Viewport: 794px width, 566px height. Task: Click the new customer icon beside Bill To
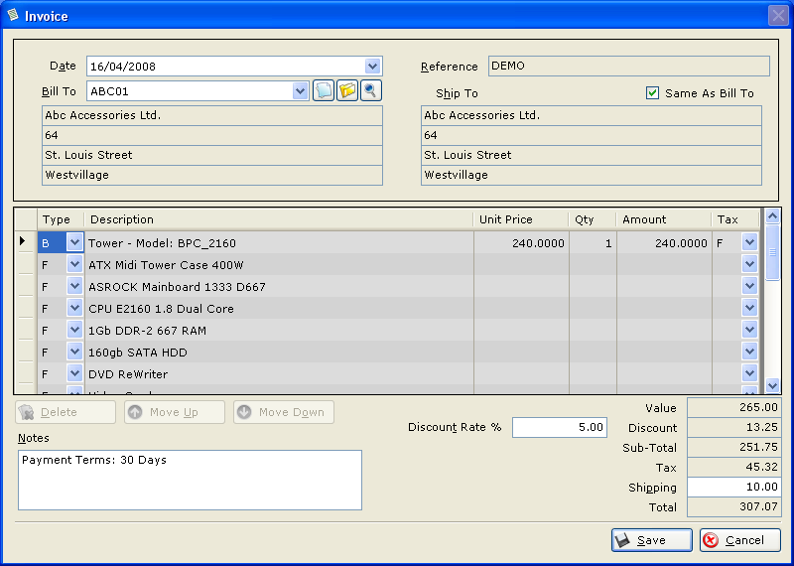324,91
